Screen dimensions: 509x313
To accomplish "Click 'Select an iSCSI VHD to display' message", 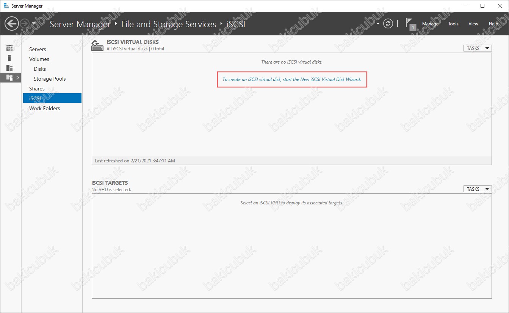I will [x=292, y=203].
